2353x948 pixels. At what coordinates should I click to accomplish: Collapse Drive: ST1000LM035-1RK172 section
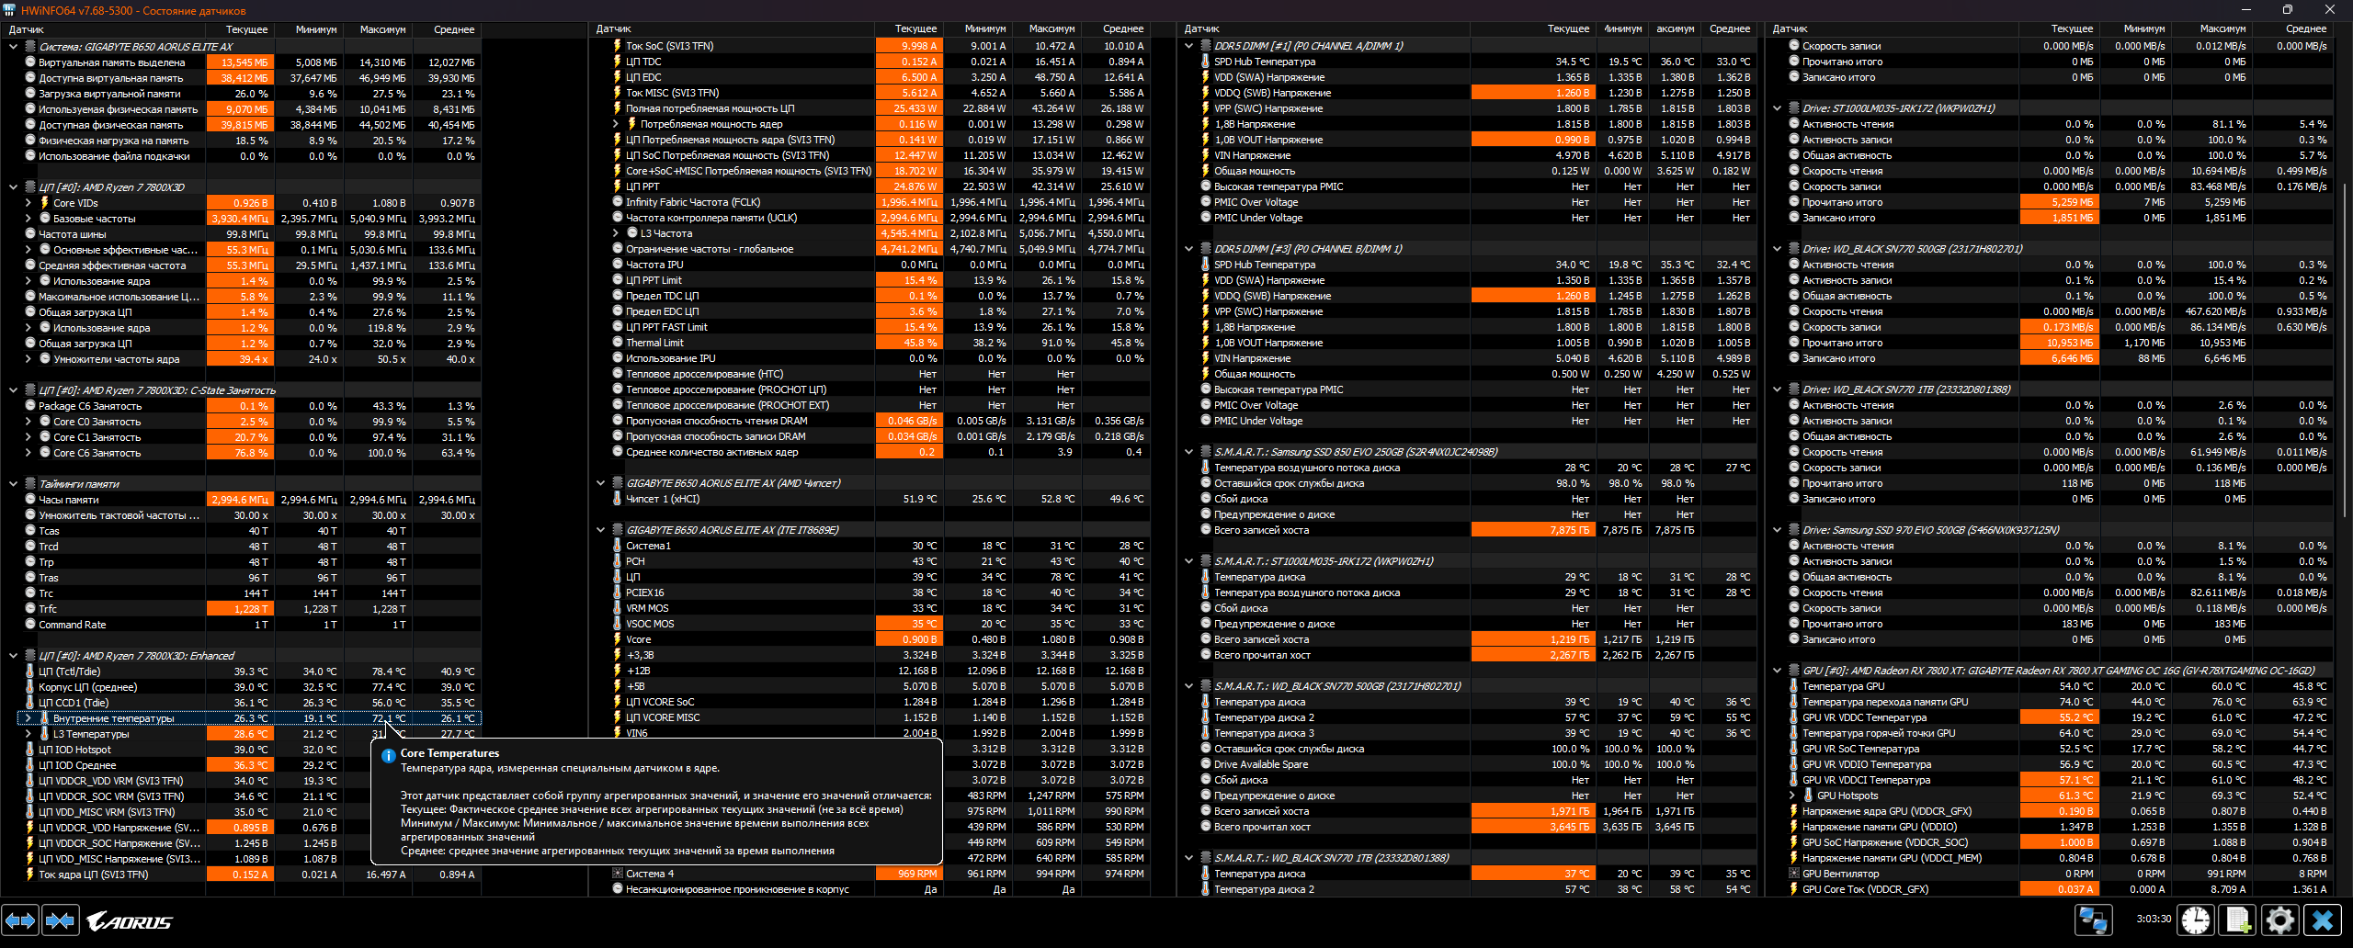pyautogui.click(x=1778, y=108)
